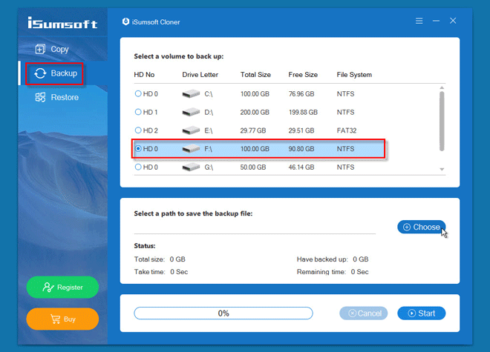
Task: Select the HD 0 C:\ radio button
Action: [138, 93]
